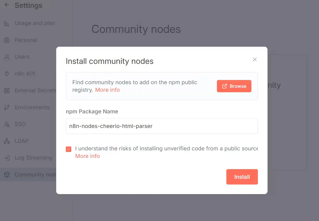The width and height of the screenshot is (319, 221).
Task: Uncheck the unverified code risk checkbox
Action: coord(68,149)
